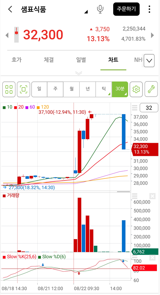Select the 월 monthly period
Viewport: 160px width, 295px height.
tap(71, 89)
